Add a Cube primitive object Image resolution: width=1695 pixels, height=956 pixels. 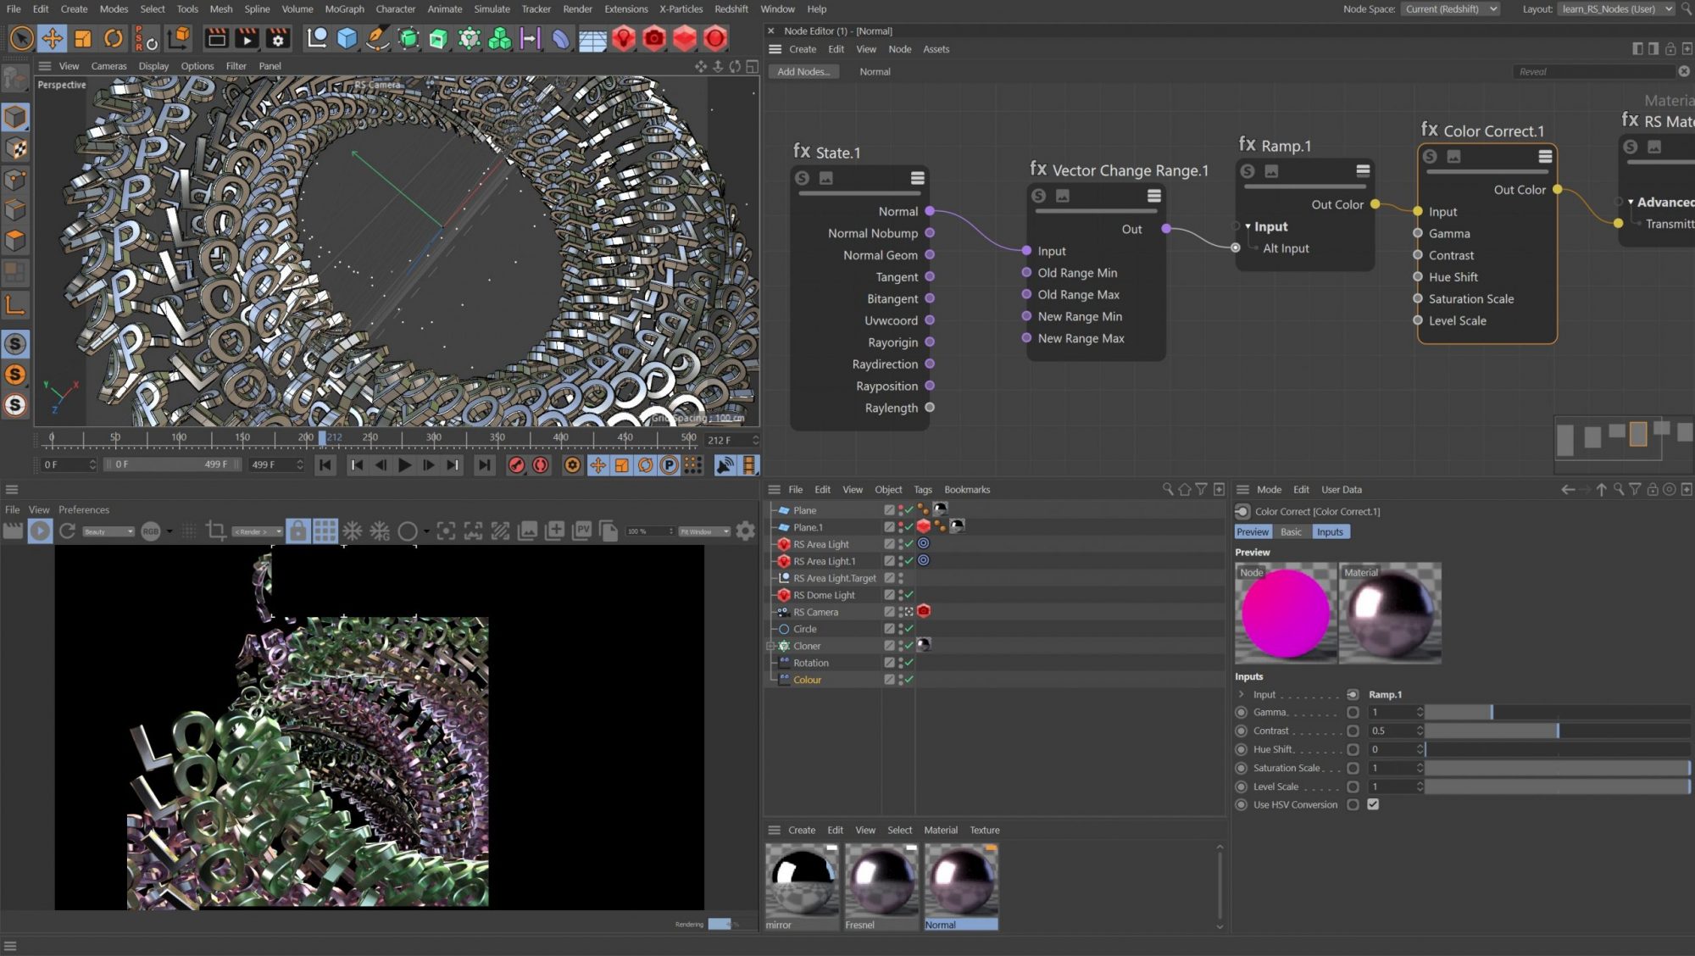(x=347, y=38)
